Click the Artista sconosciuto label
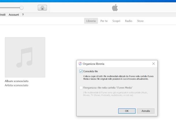 tap(16, 85)
